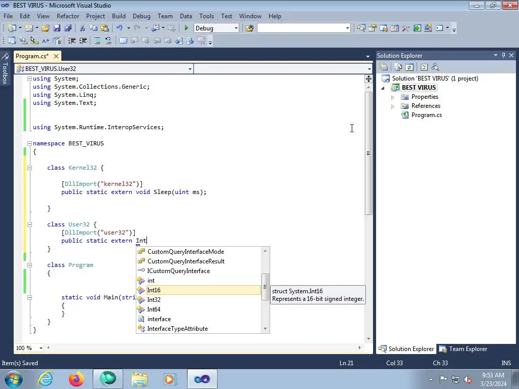Cut selection with the scissors icon
The image size is (519, 389).
click(83, 28)
